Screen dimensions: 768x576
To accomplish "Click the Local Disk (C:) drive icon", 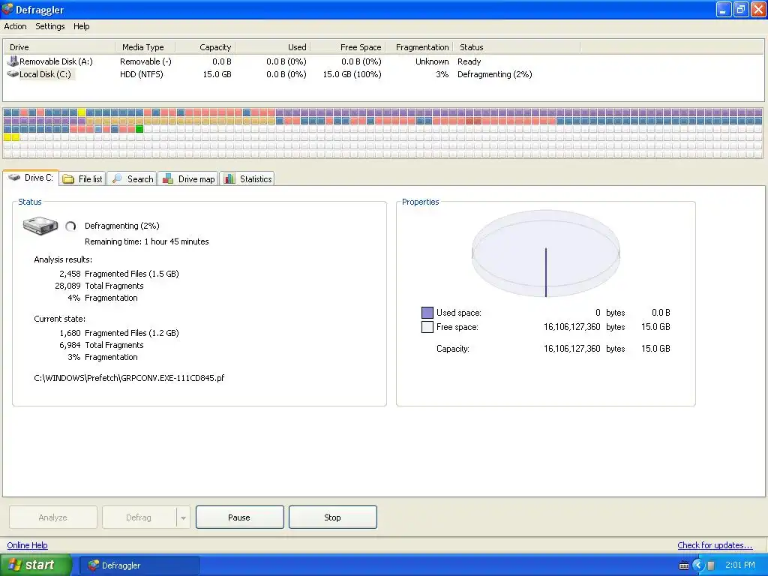I will (12, 74).
